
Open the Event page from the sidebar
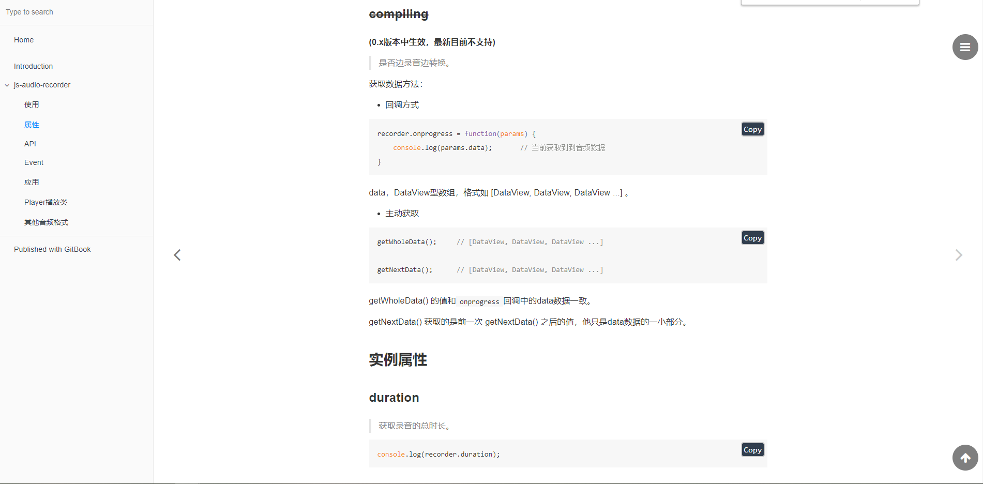[34, 162]
